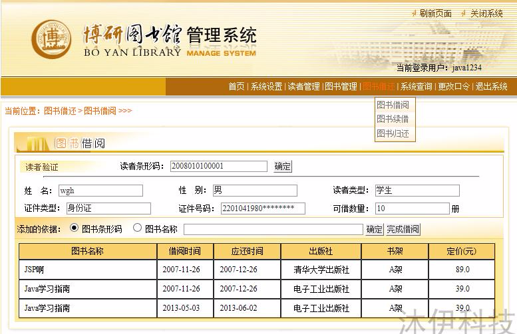The image size is (517, 334).
Task: Click the 性别 field showing 男
Action: tap(255, 191)
